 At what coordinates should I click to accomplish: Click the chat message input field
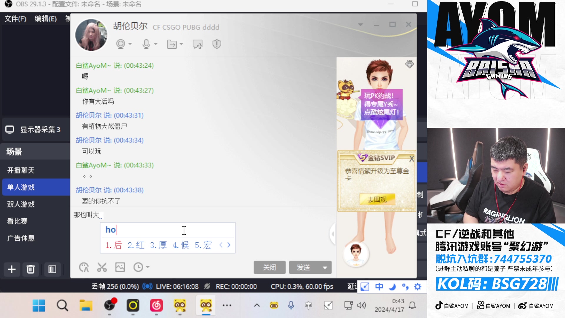click(203, 233)
